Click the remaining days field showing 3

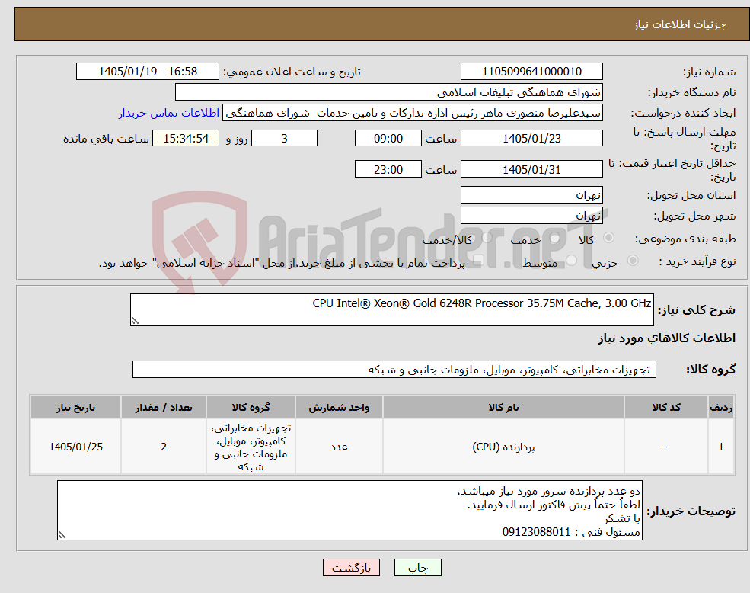click(284, 139)
